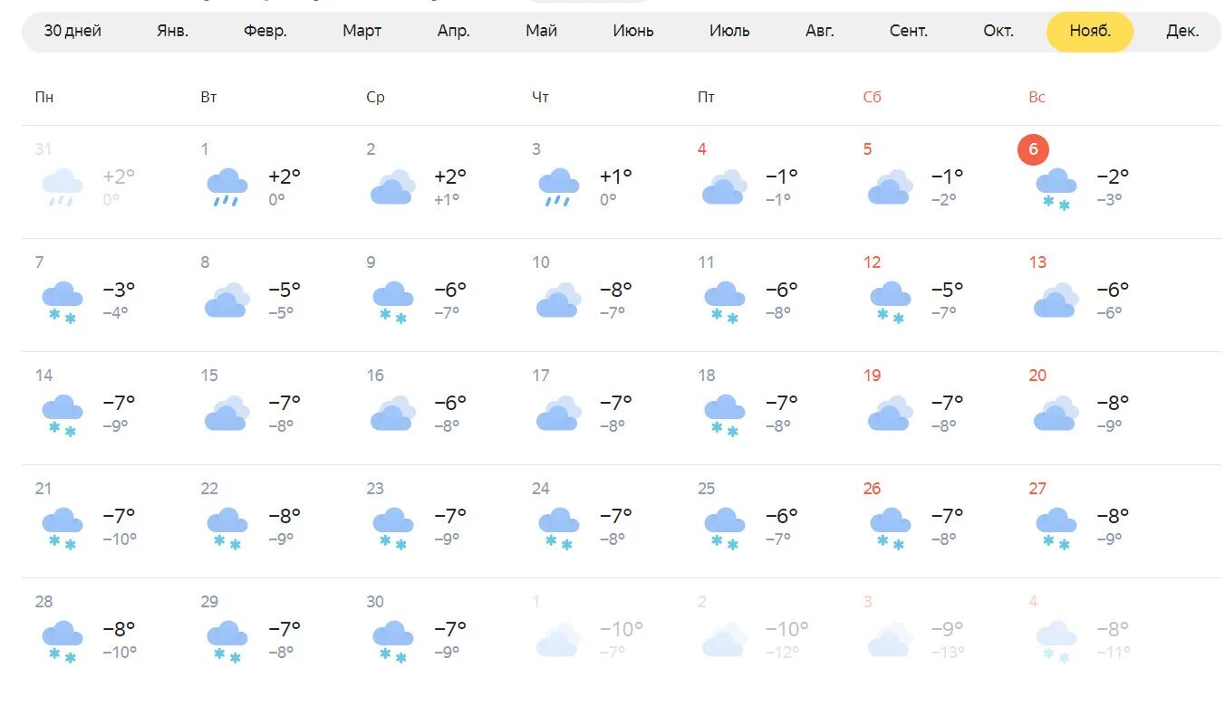Image resolution: width=1225 pixels, height=706 pixels.
Task: Click the cloudy icon for November 2
Action: click(x=392, y=187)
